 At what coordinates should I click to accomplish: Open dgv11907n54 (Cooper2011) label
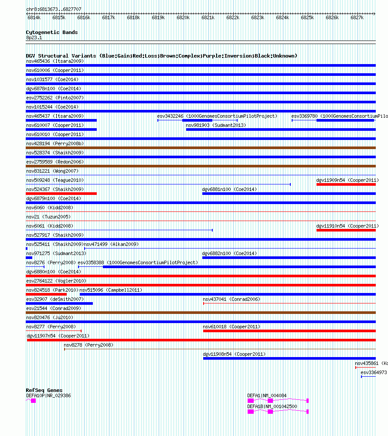58,337
